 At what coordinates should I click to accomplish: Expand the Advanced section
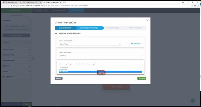(16, 43)
